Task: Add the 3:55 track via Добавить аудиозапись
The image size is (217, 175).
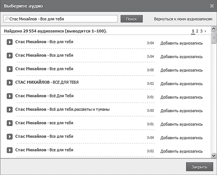Action: [x=181, y=70]
